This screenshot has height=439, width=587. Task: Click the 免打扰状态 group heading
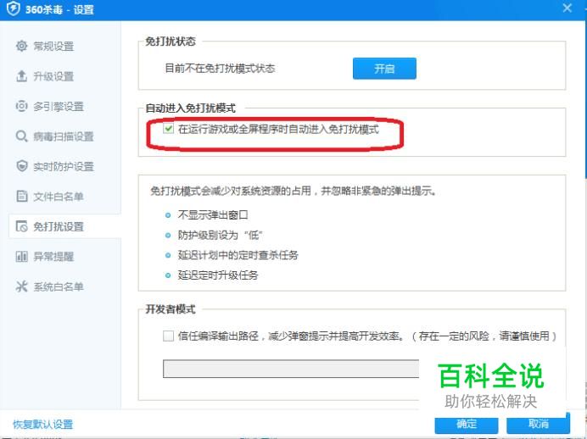[x=171, y=42]
